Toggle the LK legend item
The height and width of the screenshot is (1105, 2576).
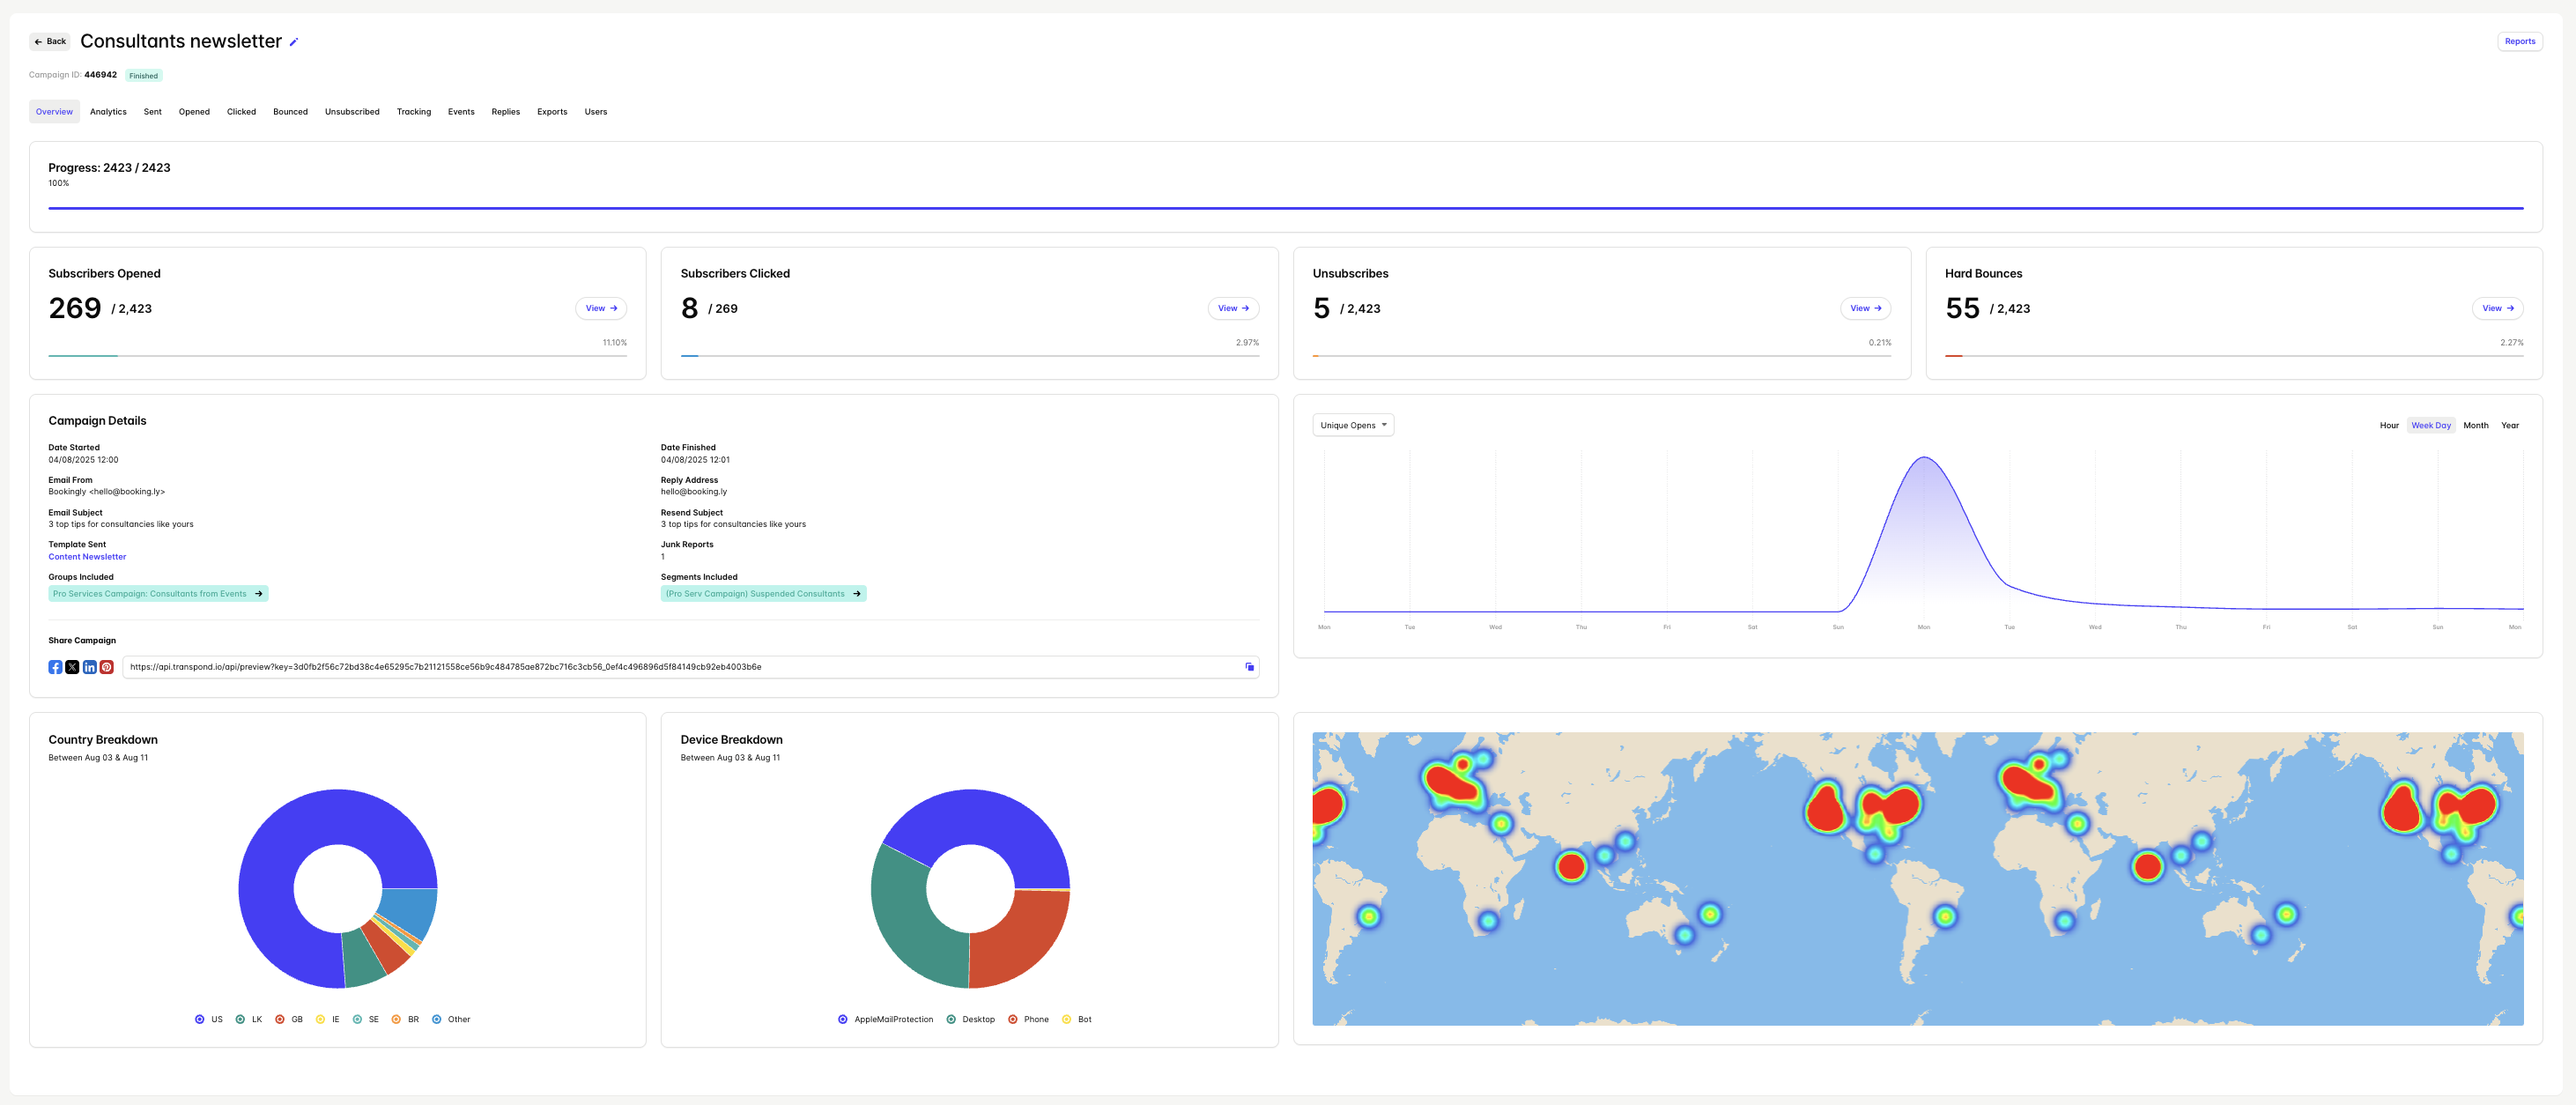[x=249, y=1020]
